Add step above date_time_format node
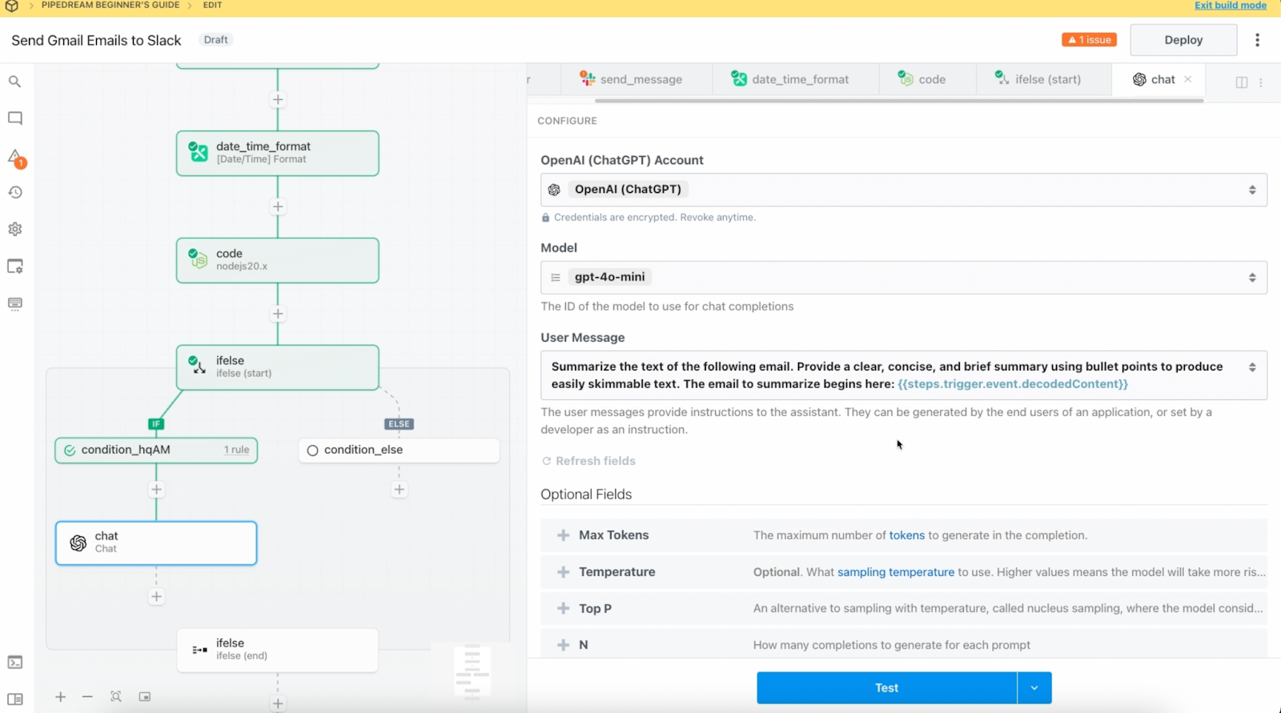Image resolution: width=1281 pixels, height=713 pixels. [278, 99]
